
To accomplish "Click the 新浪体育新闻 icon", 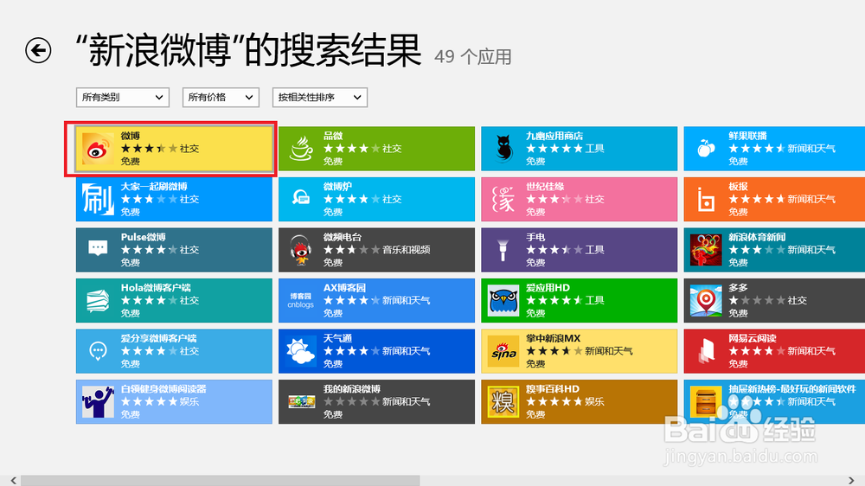I will 706,250.
